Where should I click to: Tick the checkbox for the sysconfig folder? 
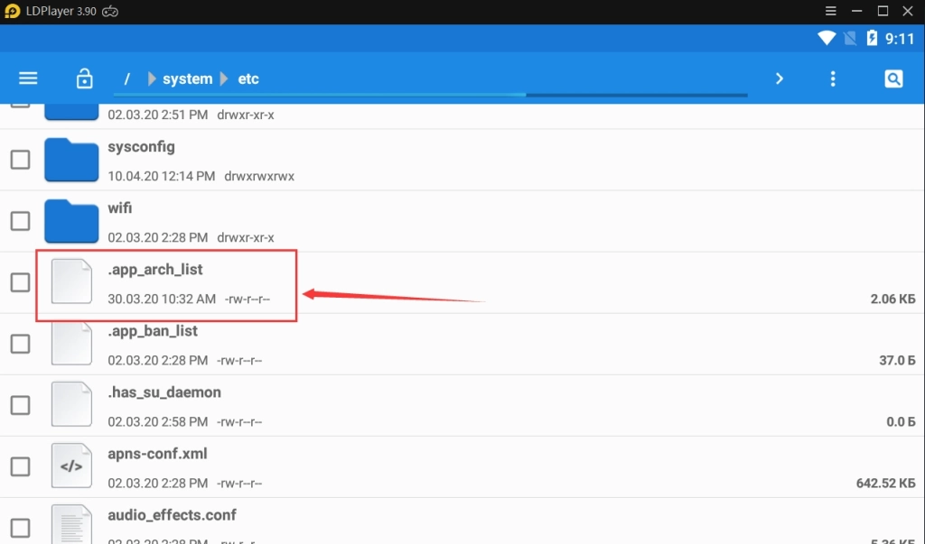[x=20, y=159]
